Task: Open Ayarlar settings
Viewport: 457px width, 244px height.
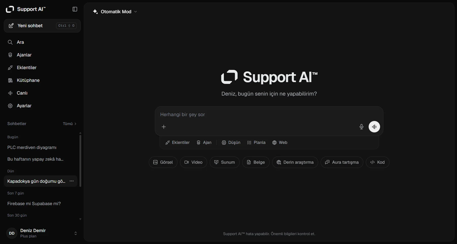Action: pyautogui.click(x=42, y=106)
